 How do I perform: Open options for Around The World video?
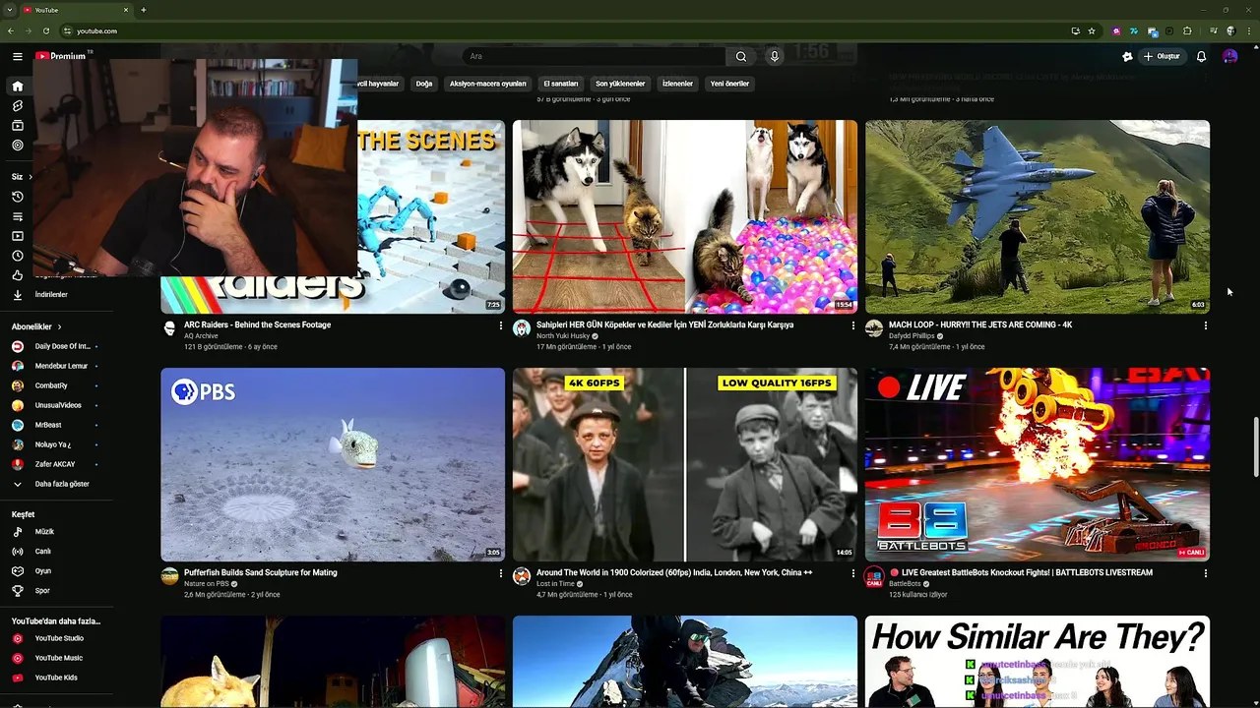[853, 573]
